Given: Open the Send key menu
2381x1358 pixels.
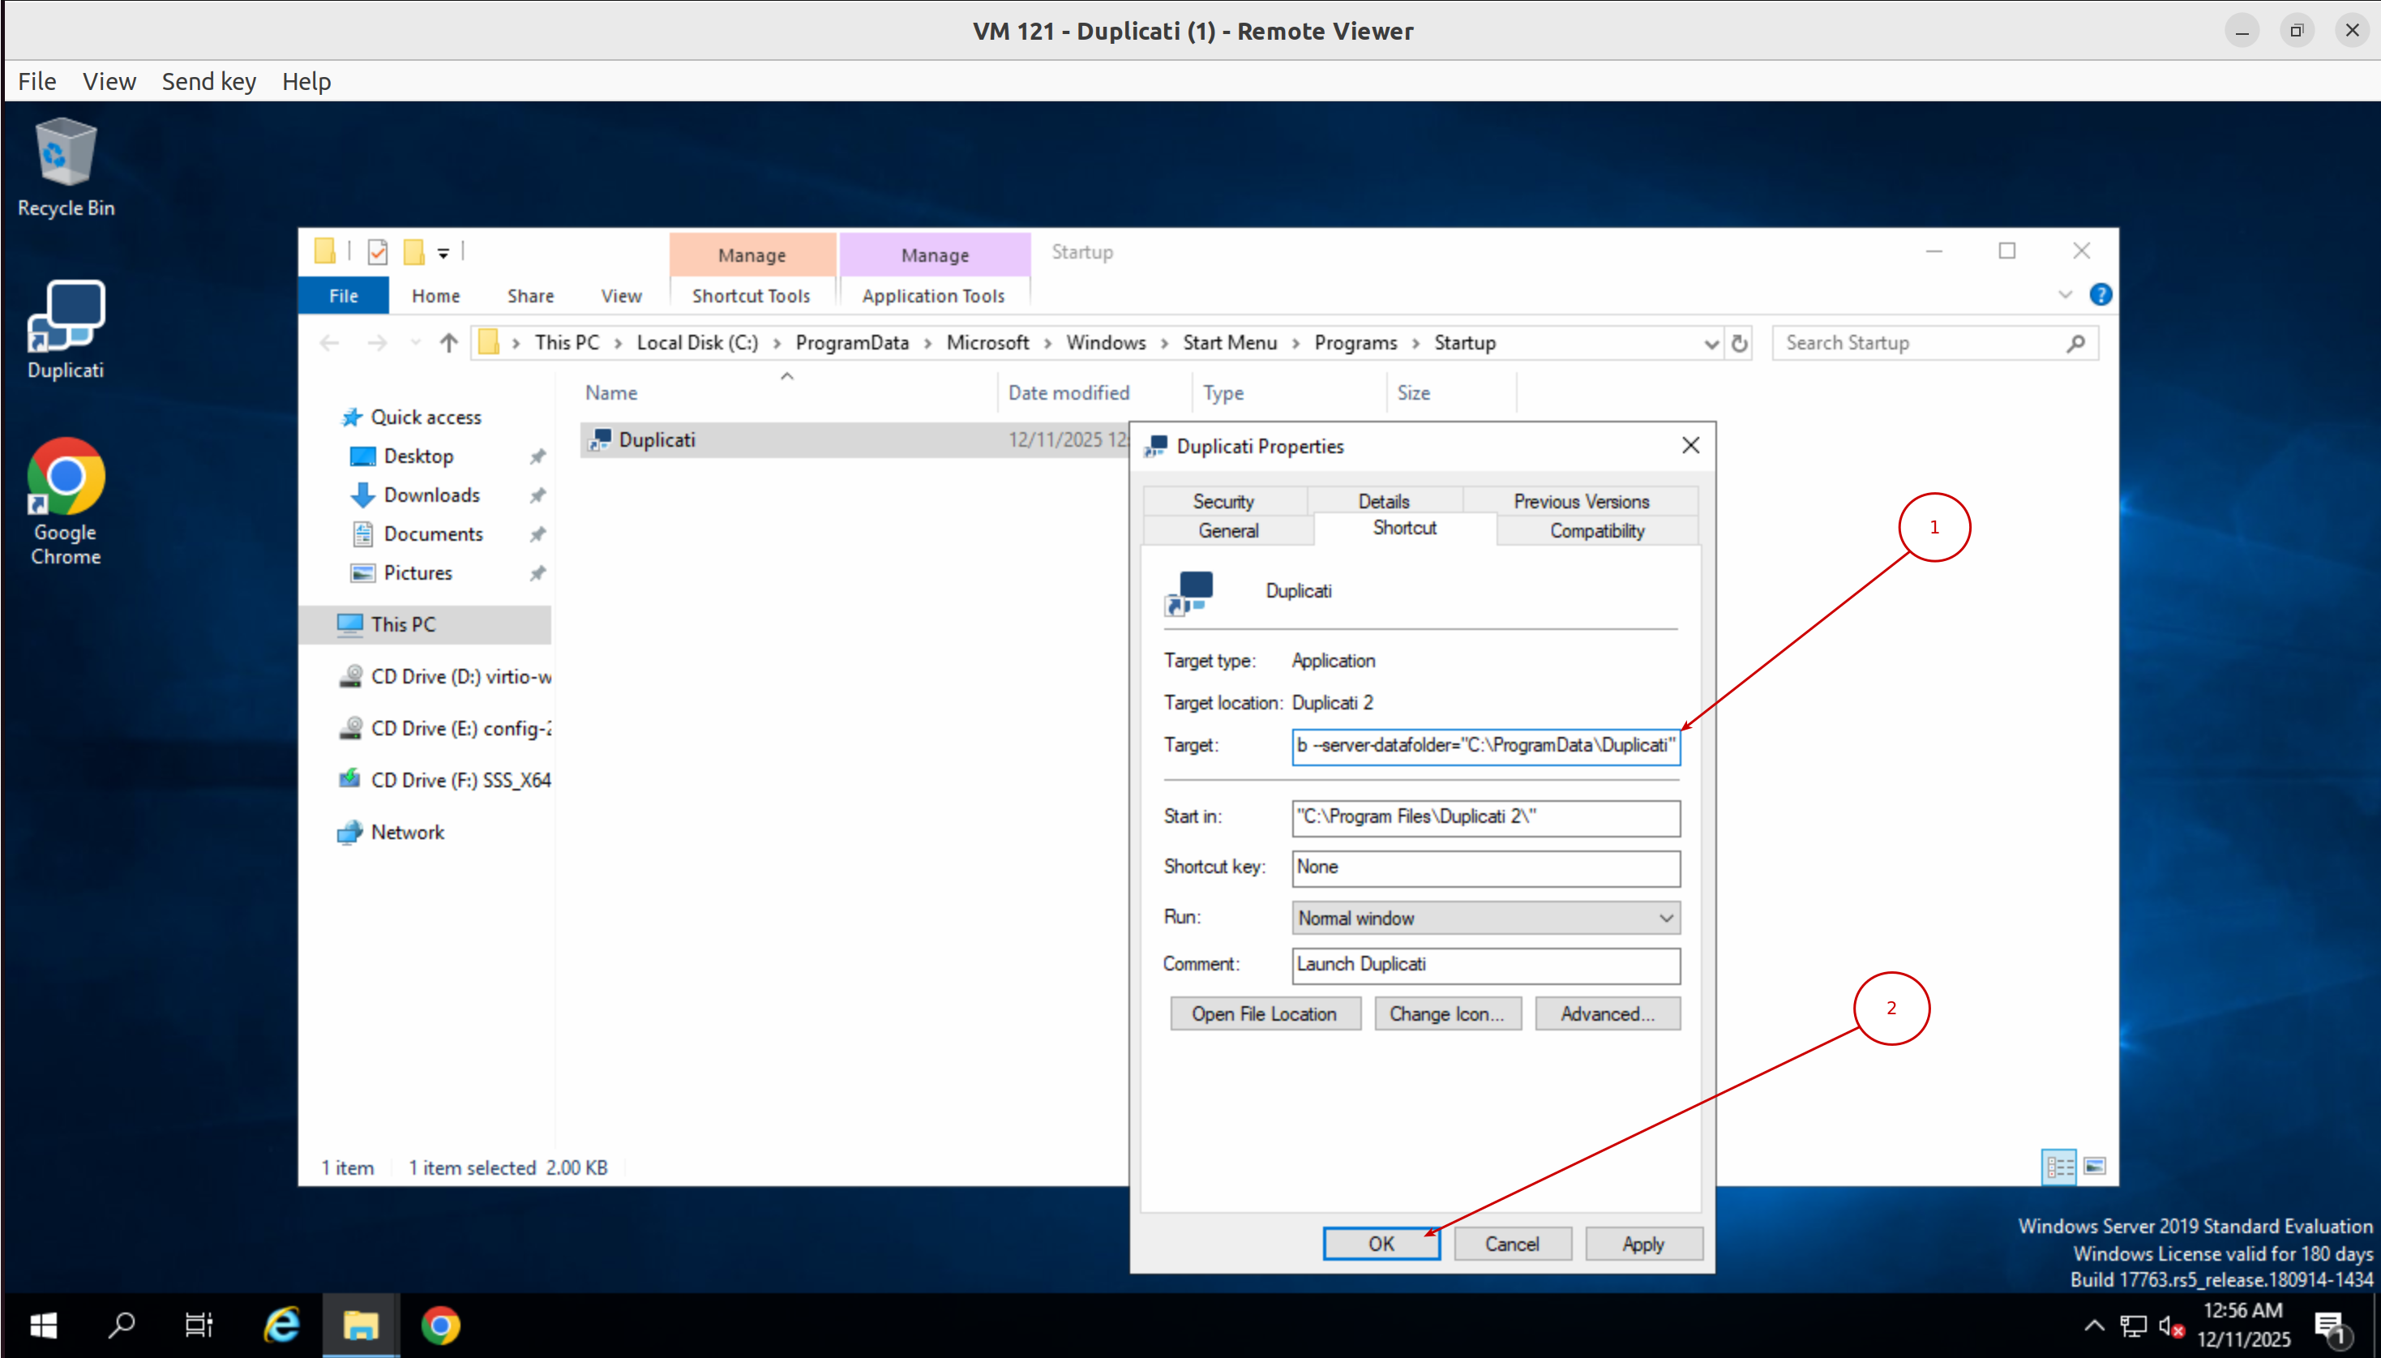Looking at the screenshot, I should pos(209,81).
